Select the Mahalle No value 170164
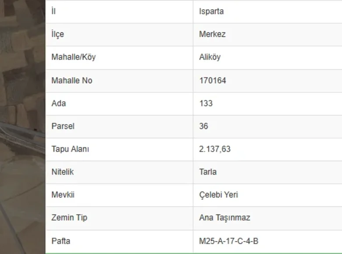This screenshot has height=254, width=342. point(213,81)
